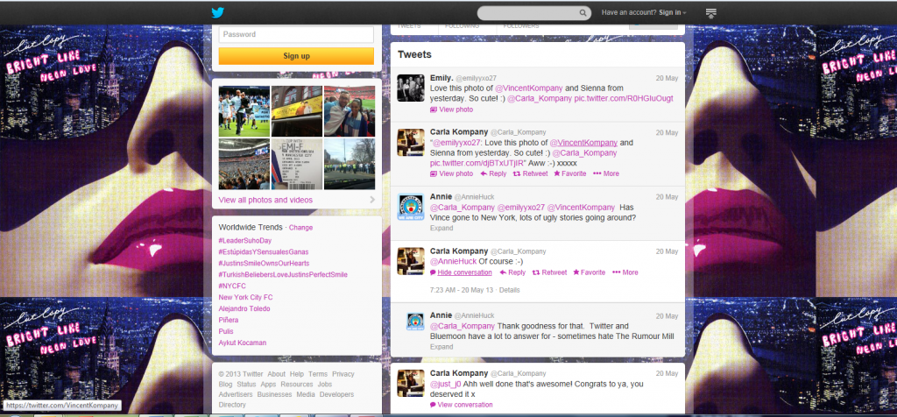
Task: Open the @AnnieHuck mention in Carla's reply
Action: pos(453,261)
